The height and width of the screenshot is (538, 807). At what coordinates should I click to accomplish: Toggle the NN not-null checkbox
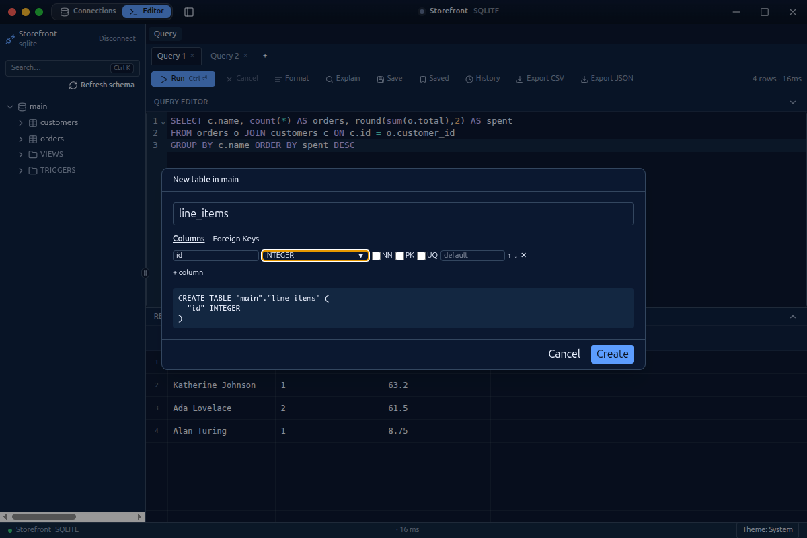pos(376,256)
